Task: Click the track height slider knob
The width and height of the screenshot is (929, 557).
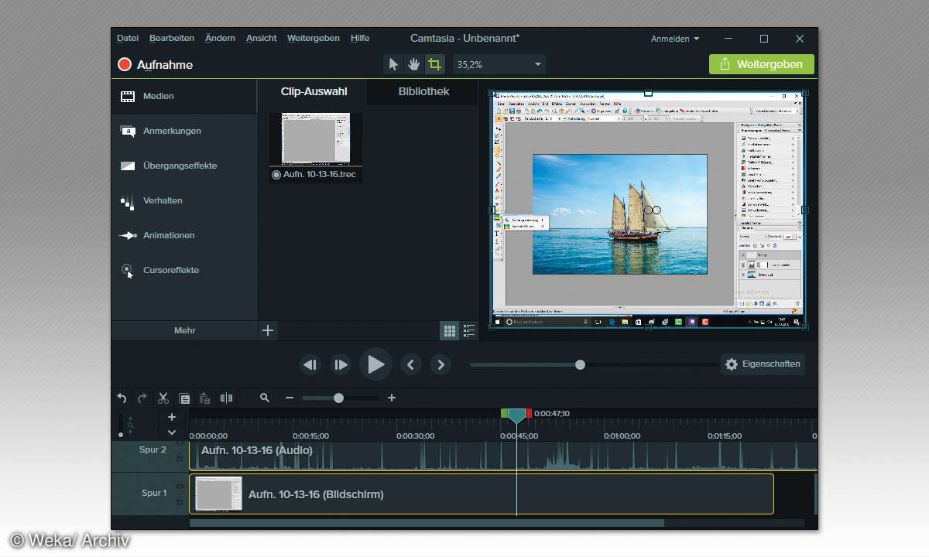Action: [121, 436]
